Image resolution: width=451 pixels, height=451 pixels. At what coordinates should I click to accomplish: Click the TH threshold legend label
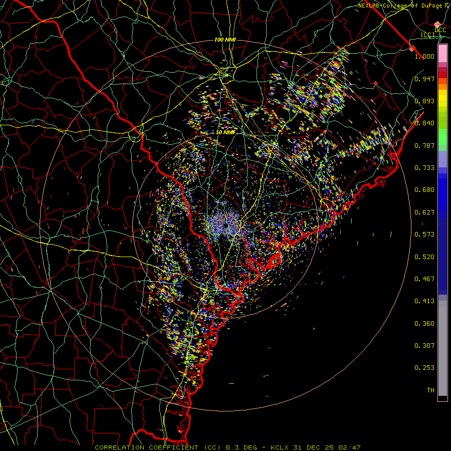click(x=430, y=390)
